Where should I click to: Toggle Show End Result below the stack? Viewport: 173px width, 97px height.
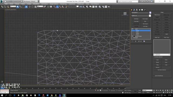click(x=136, y=41)
